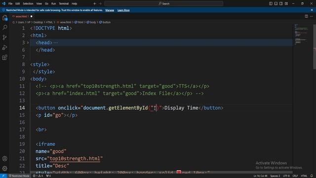The width and height of the screenshot is (316, 178).
Task: Click the red color swatch on line 23
Action: tap(179, 172)
